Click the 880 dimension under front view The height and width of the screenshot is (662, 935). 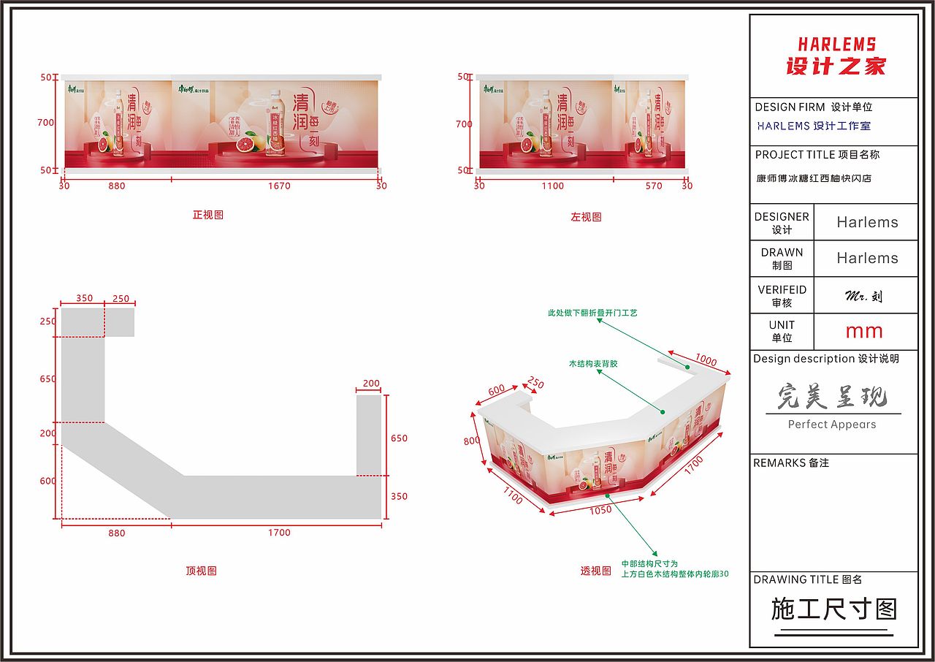click(x=117, y=186)
